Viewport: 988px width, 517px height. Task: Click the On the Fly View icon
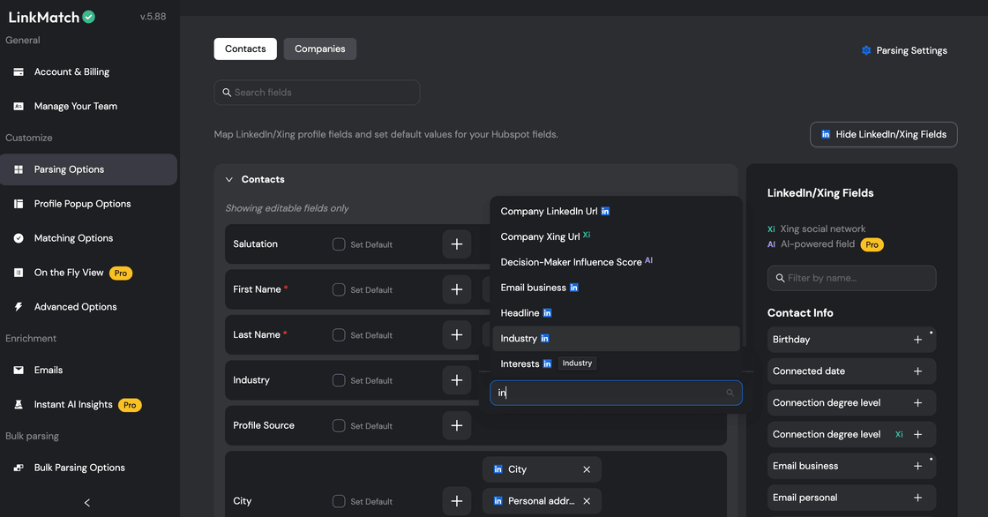point(19,273)
